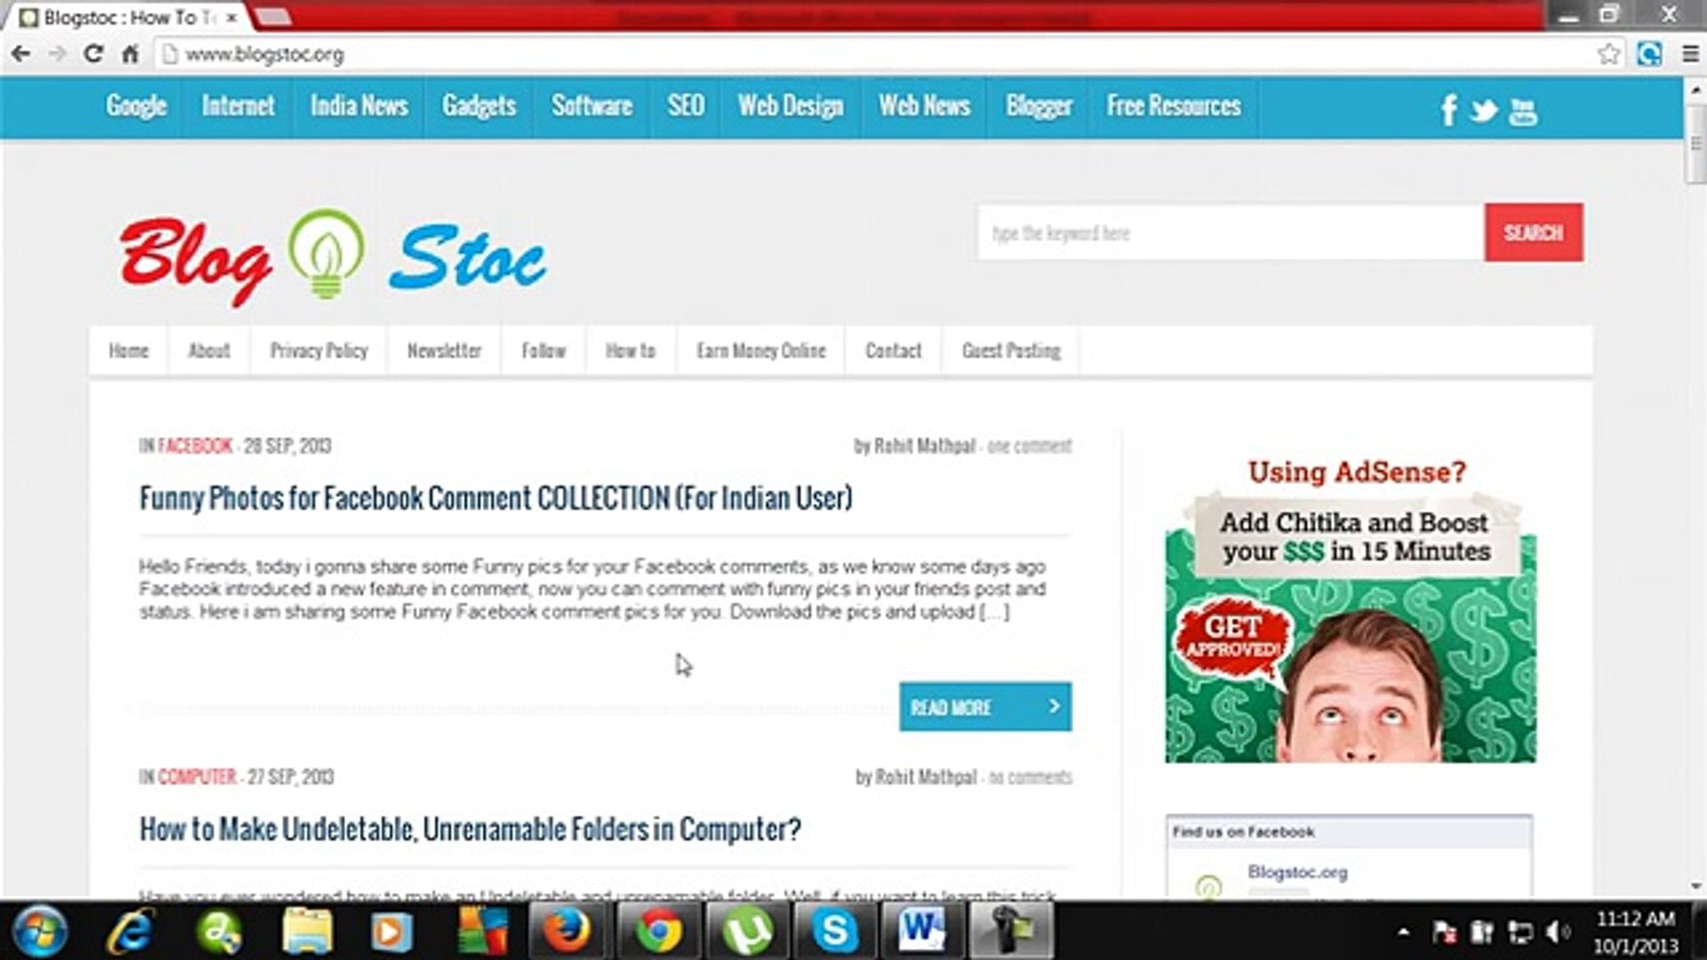Click READ MORE button for Facebook post
Screen dimensions: 1707x960
click(984, 708)
